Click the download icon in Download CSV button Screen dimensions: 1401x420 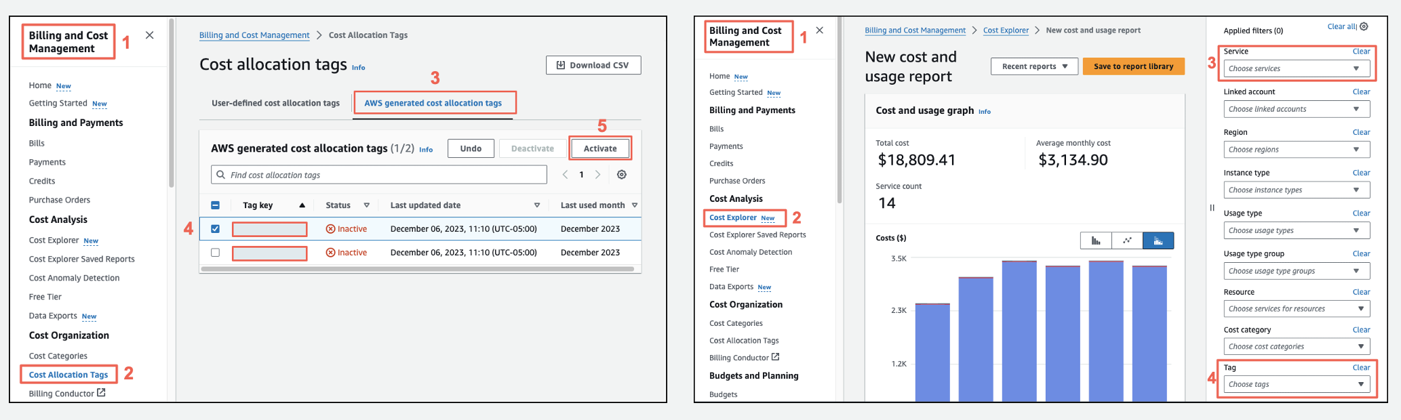561,65
